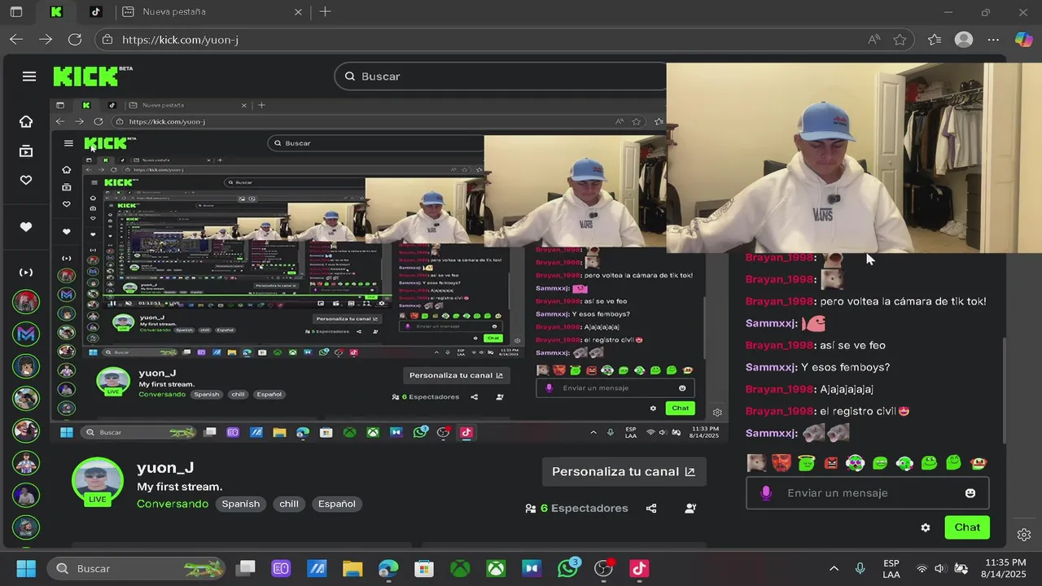The image size is (1042, 586).
Task: Insert the green halo emote
Action: click(806, 463)
